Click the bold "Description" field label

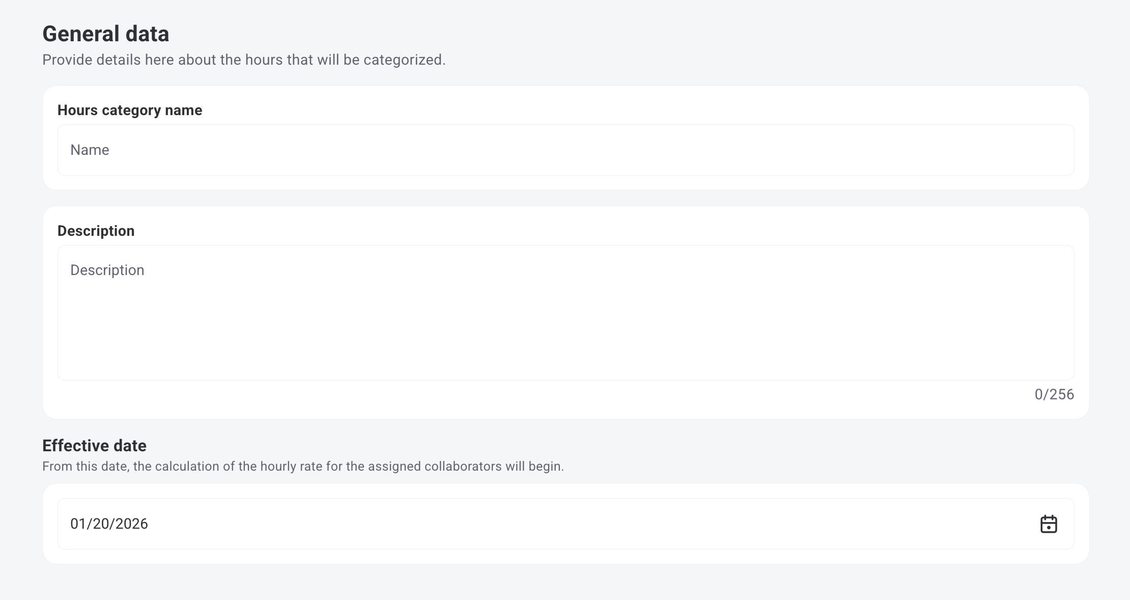coord(96,231)
